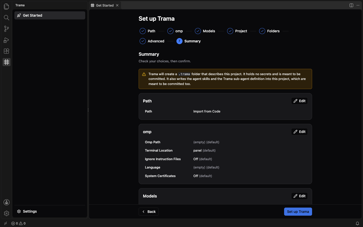
Task: Click the 'Language' row label
Action: pos(153,167)
